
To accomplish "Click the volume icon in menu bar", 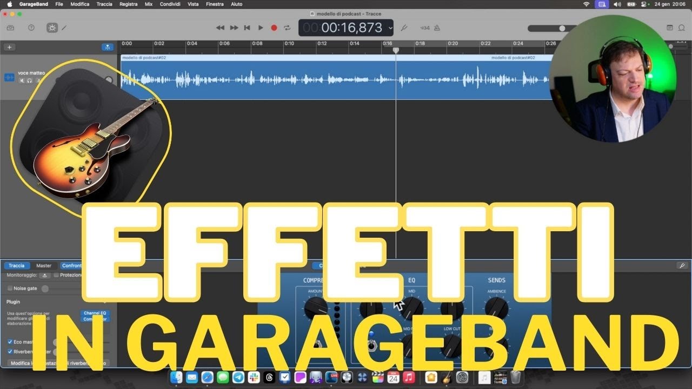I will click(617, 4).
